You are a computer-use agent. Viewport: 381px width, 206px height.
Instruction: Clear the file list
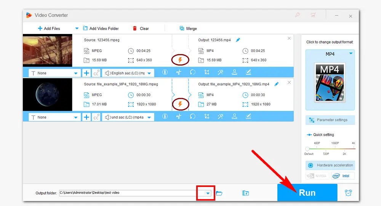[x=141, y=29]
